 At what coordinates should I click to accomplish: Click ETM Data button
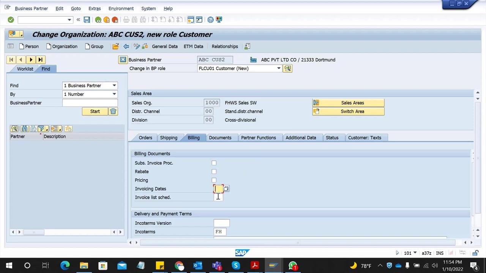click(x=193, y=46)
